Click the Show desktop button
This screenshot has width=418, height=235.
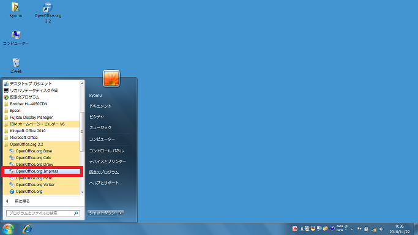(x=416, y=229)
